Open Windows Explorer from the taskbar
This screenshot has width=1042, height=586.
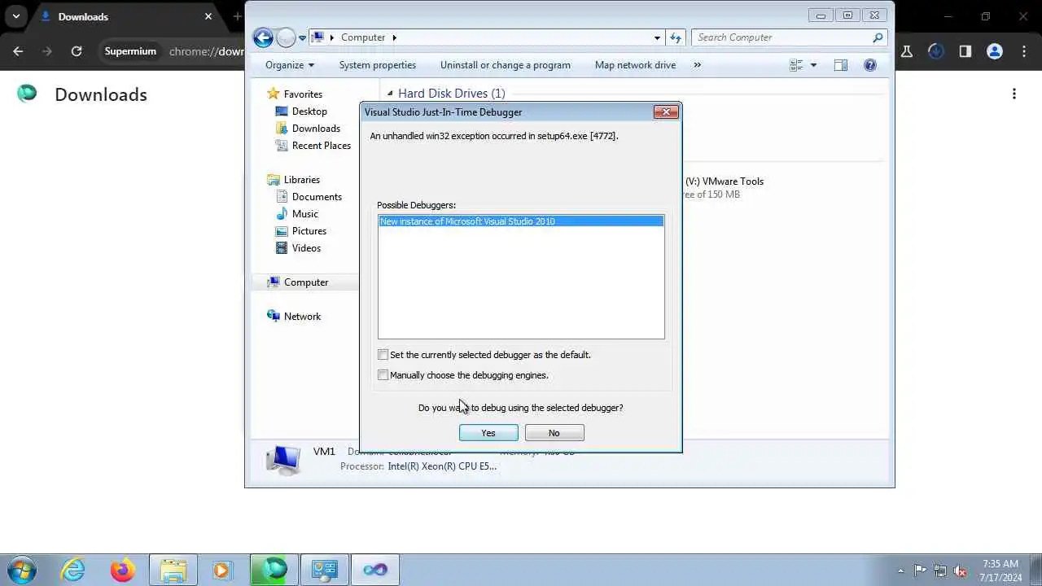tap(173, 570)
